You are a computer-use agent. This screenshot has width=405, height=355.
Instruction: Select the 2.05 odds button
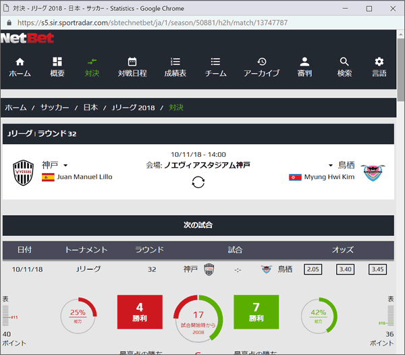click(313, 269)
